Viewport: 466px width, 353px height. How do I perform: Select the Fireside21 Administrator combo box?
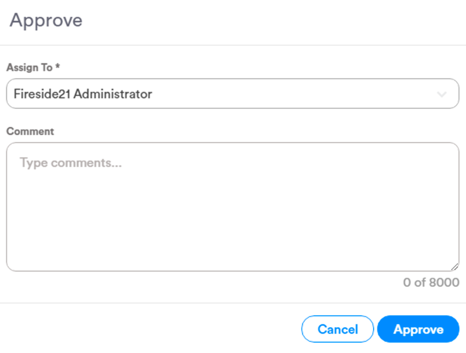coord(232,93)
